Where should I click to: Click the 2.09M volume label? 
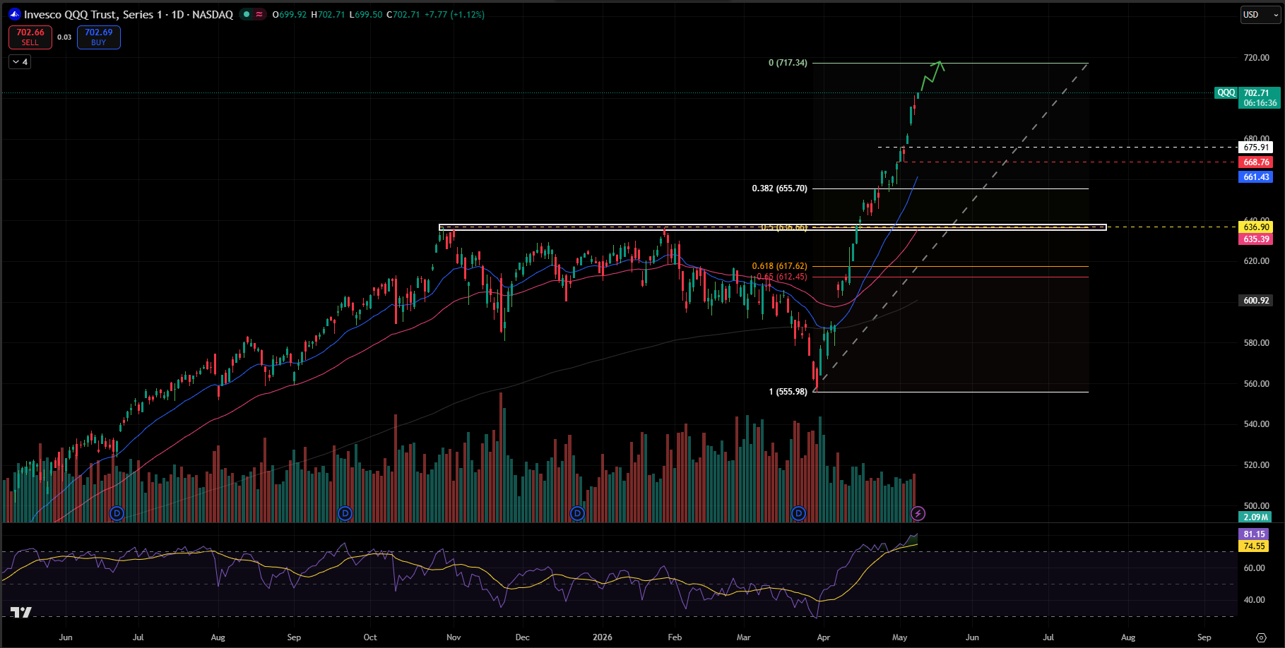click(1255, 517)
